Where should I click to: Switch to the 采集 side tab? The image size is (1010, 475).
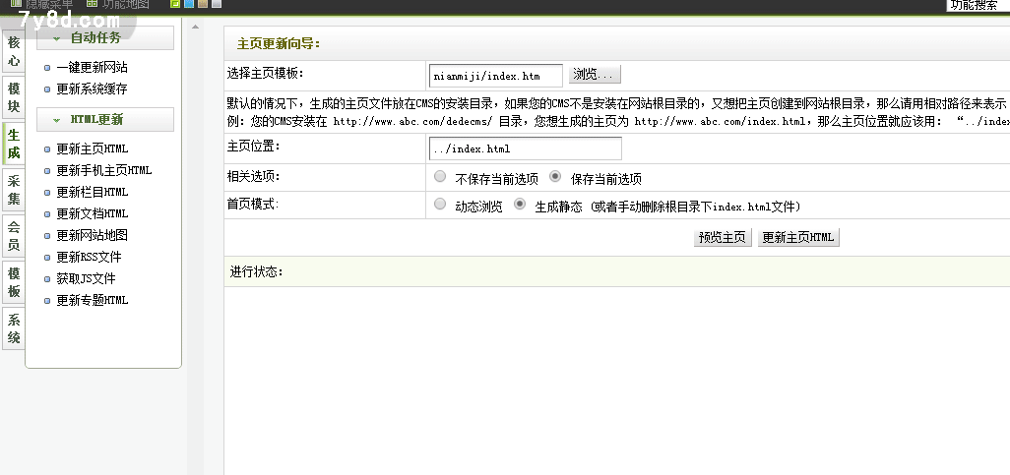pos(14,191)
